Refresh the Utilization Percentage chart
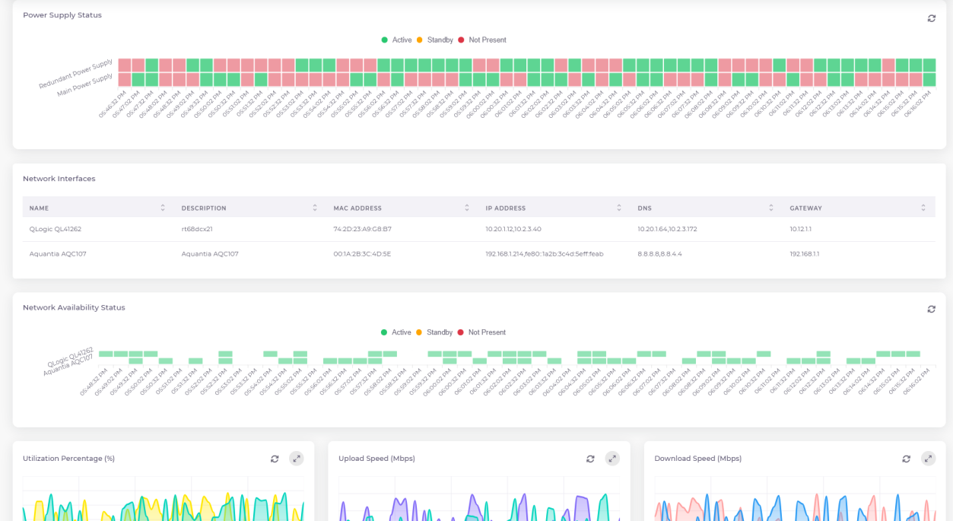This screenshot has height=521, width=953. click(x=275, y=459)
